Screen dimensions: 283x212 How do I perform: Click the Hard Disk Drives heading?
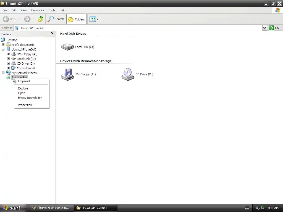pos(73,34)
